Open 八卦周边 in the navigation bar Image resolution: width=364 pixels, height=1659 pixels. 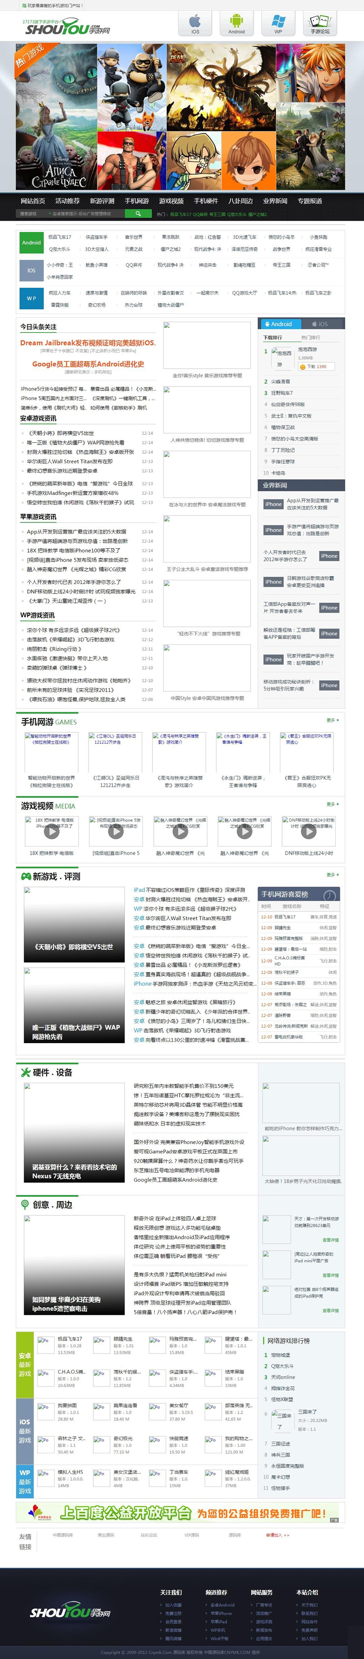[240, 201]
